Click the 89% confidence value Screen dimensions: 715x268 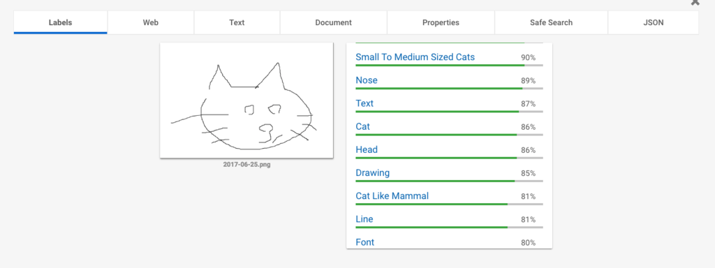click(528, 81)
